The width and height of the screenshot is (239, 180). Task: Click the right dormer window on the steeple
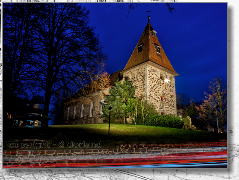click(158, 49)
